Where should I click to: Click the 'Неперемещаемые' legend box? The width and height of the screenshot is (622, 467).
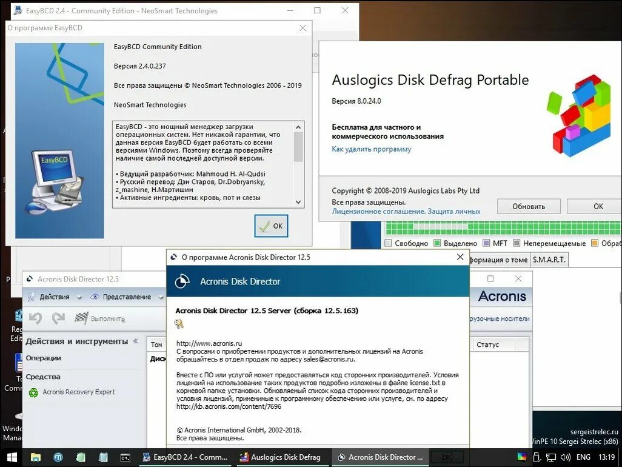516,243
